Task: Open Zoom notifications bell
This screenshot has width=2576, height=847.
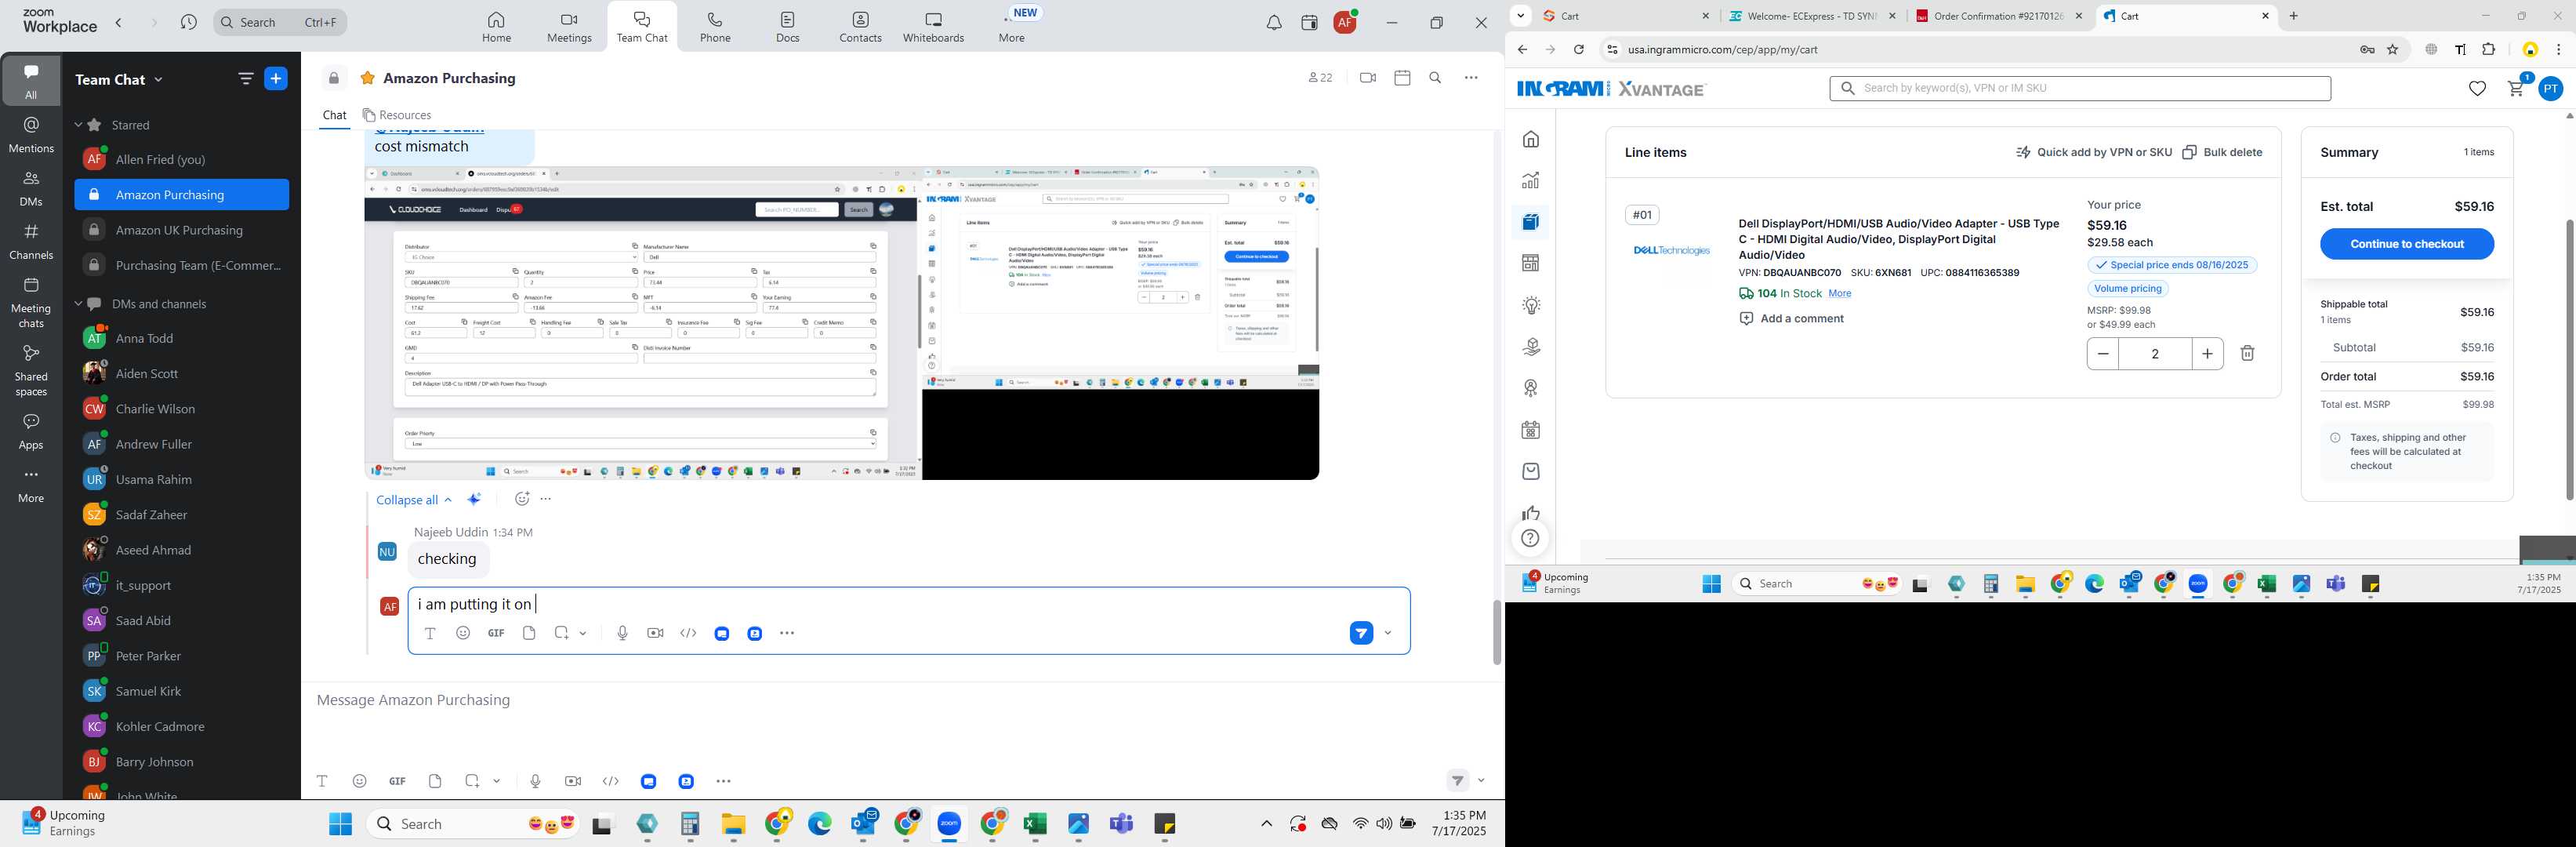Action: [1274, 23]
